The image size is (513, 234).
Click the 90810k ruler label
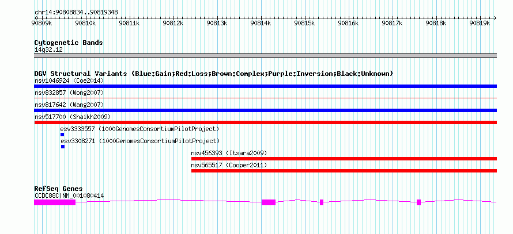click(x=85, y=23)
